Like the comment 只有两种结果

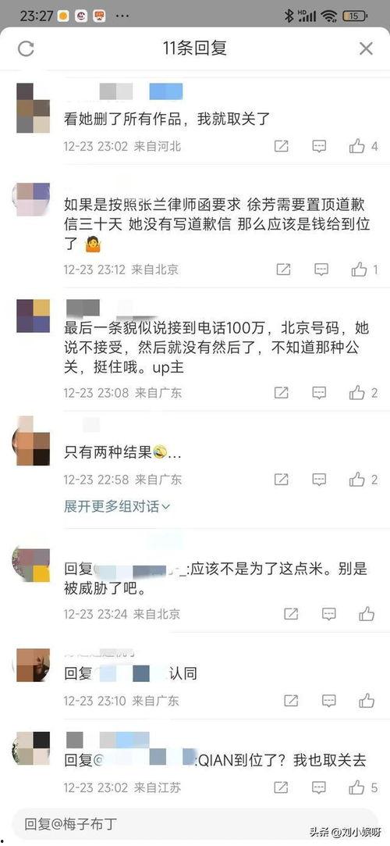(356, 479)
